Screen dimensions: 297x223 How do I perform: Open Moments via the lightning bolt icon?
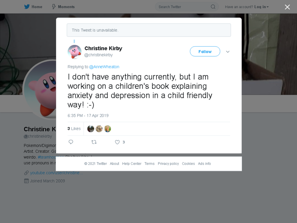pyautogui.click(x=54, y=7)
